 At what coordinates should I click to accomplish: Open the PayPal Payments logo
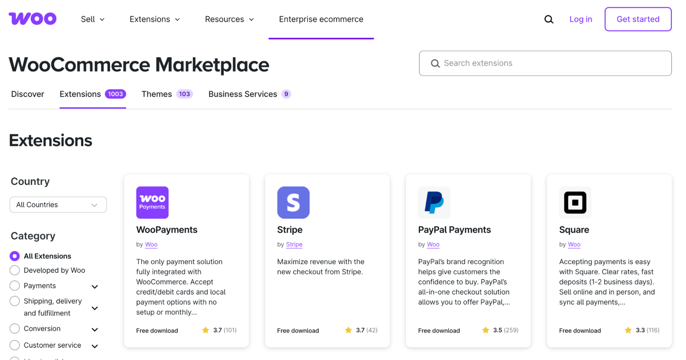click(x=434, y=202)
